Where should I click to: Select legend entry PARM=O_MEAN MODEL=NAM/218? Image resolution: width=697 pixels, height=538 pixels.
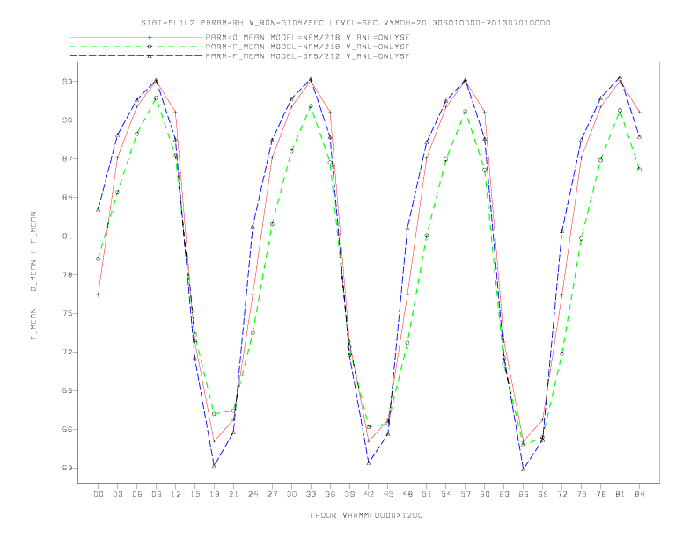pyautogui.click(x=307, y=37)
